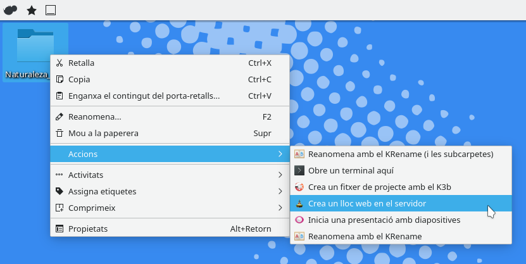Choose Crea un lloc web en el servidor
The image size is (526, 264).
367,203
